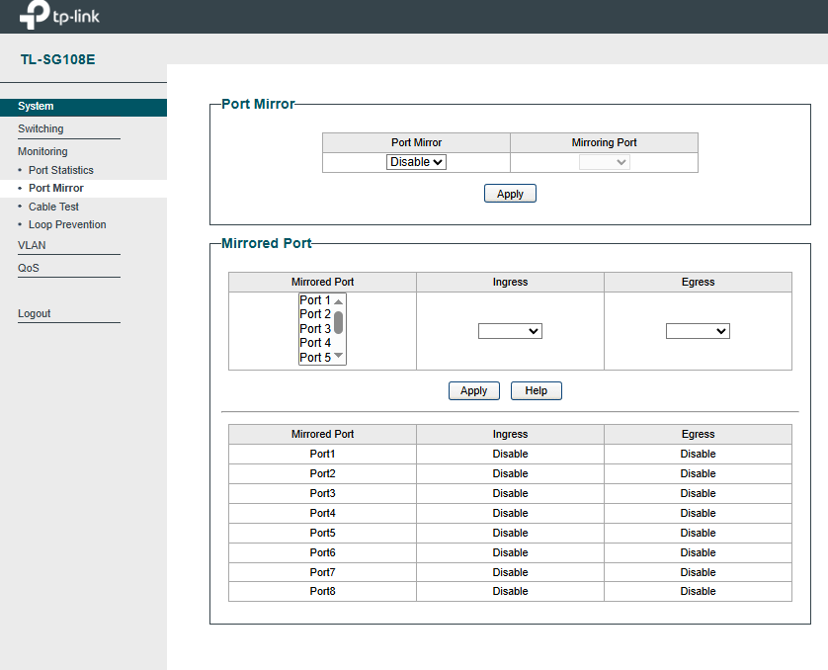828x670 pixels.
Task: Click the Port6 table cell
Action: (323, 552)
